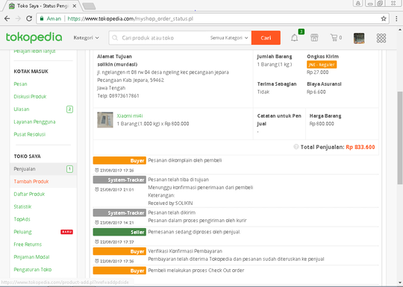Screen dimensions: 403x287
Task: Open the shopping cart icon
Action: 334,38
